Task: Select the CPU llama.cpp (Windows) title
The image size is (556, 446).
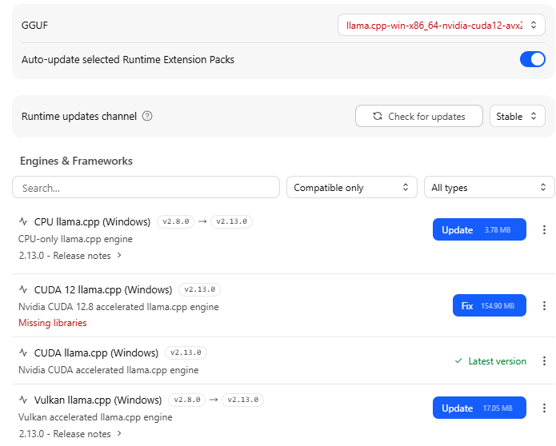Action: point(92,221)
